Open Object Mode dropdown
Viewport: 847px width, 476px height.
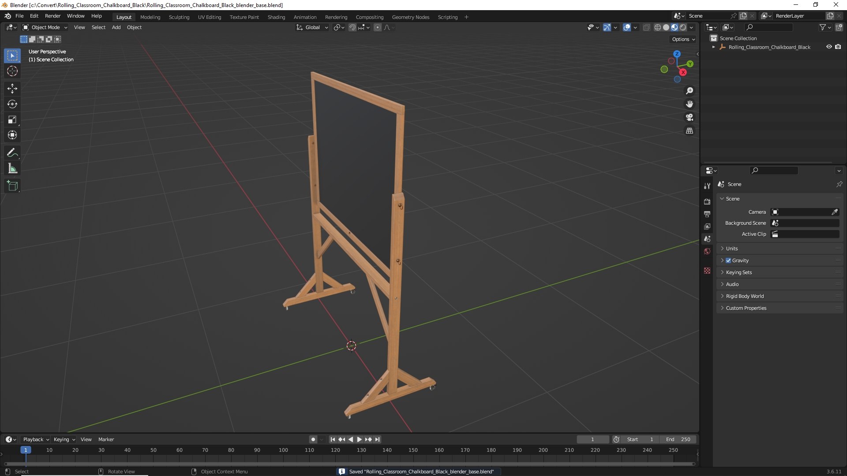point(45,27)
